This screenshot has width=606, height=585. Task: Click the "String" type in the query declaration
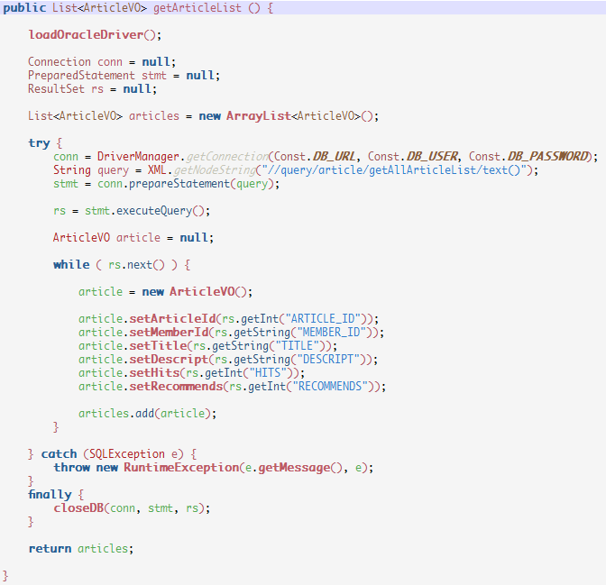pos(72,170)
